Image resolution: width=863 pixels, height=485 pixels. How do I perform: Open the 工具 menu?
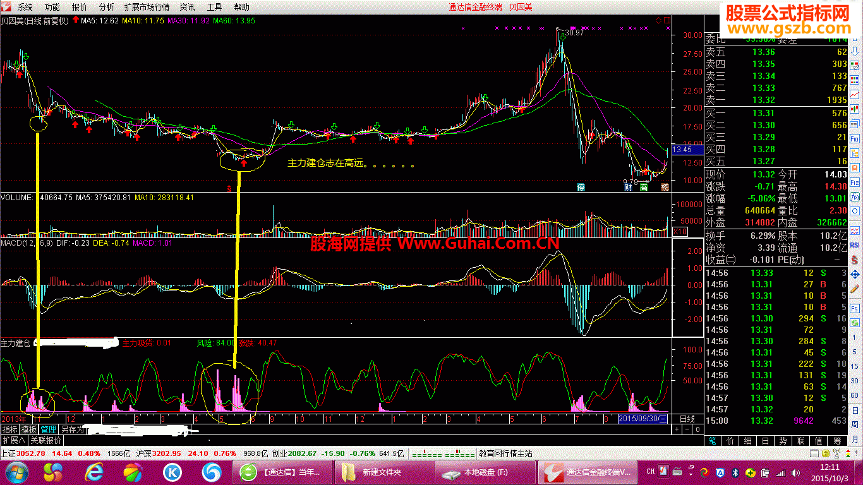coord(215,7)
